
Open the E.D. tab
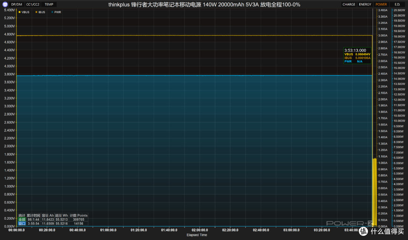tap(397, 5)
